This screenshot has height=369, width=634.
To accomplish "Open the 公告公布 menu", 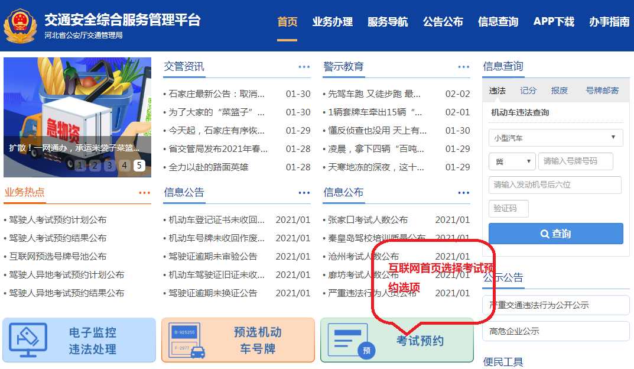I will tap(443, 21).
